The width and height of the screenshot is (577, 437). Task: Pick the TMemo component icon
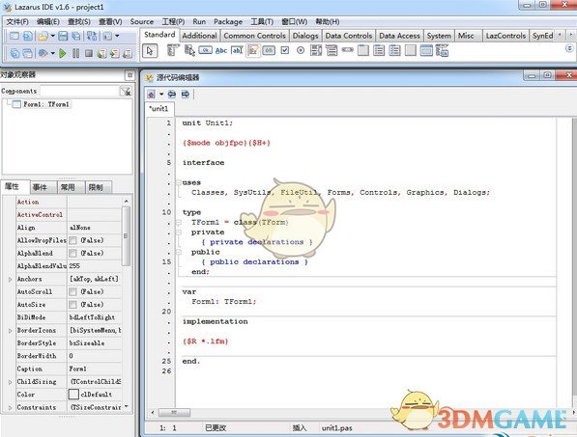[253, 51]
